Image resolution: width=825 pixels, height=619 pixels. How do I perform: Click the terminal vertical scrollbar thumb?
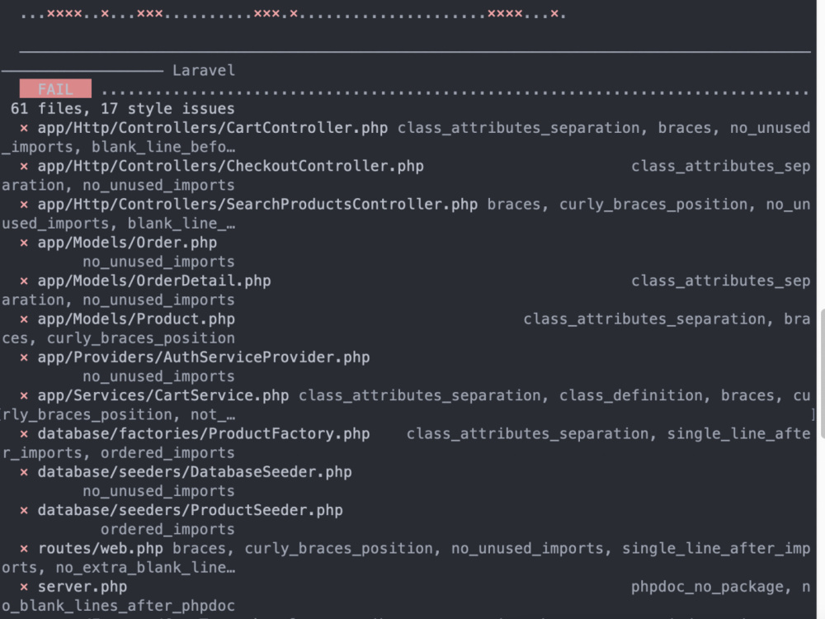pos(823,374)
